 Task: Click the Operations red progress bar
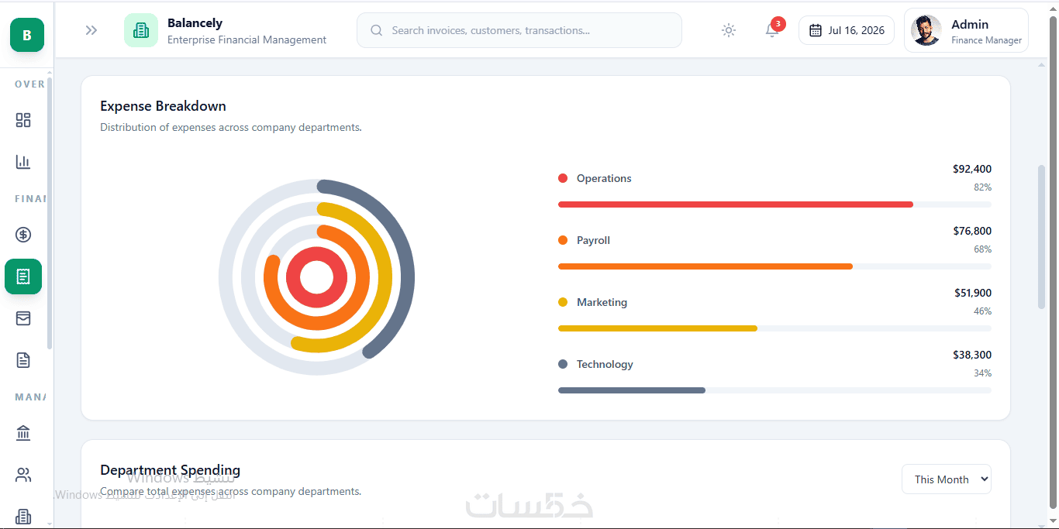click(736, 204)
